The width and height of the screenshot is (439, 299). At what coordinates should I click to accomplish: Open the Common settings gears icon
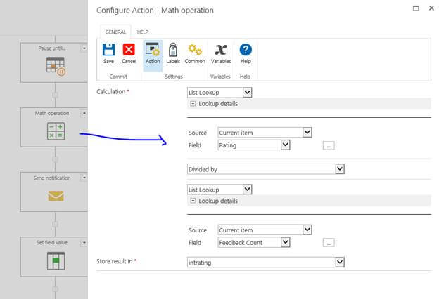click(x=195, y=49)
